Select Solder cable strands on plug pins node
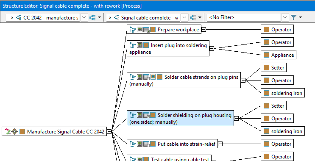 (184, 80)
